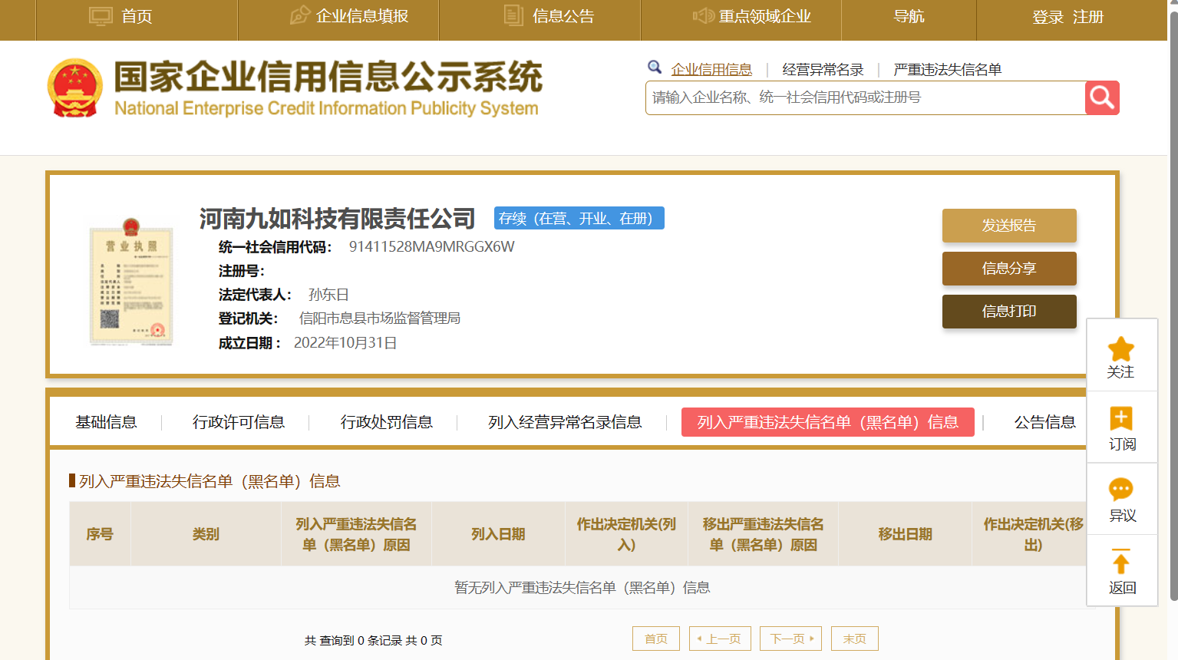
Task: Switch to the 行政许可信息 tab
Action: pyautogui.click(x=239, y=422)
